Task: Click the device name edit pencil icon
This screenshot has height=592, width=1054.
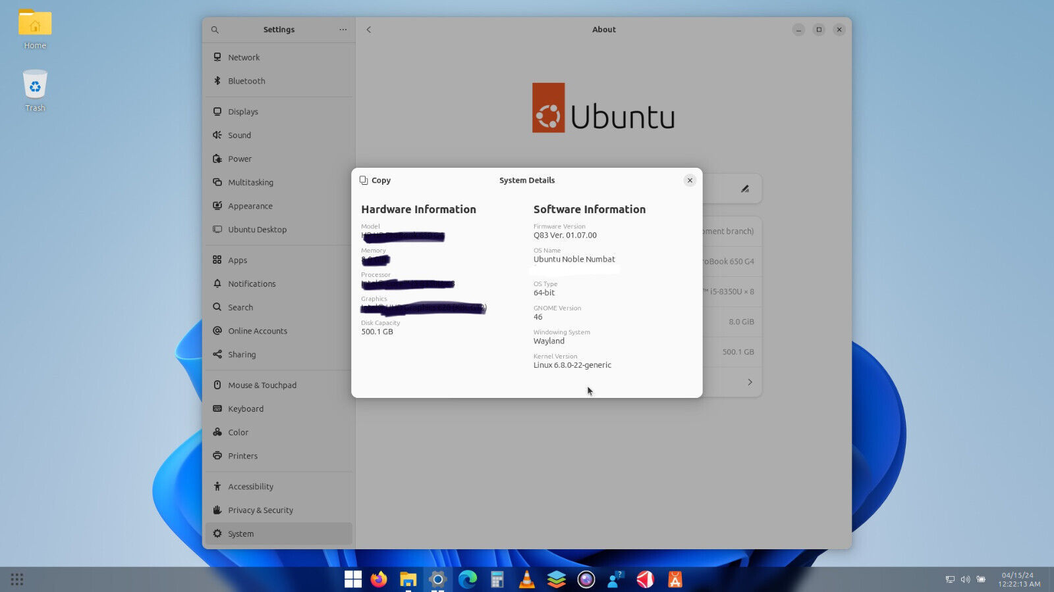Action: [745, 189]
